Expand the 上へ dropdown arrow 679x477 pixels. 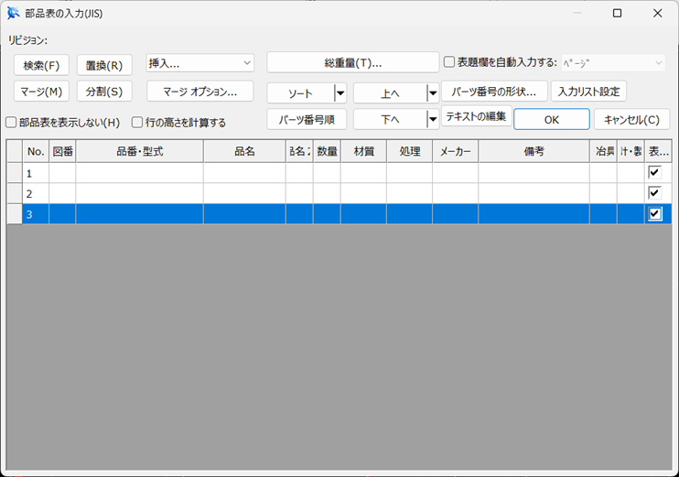tap(433, 93)
